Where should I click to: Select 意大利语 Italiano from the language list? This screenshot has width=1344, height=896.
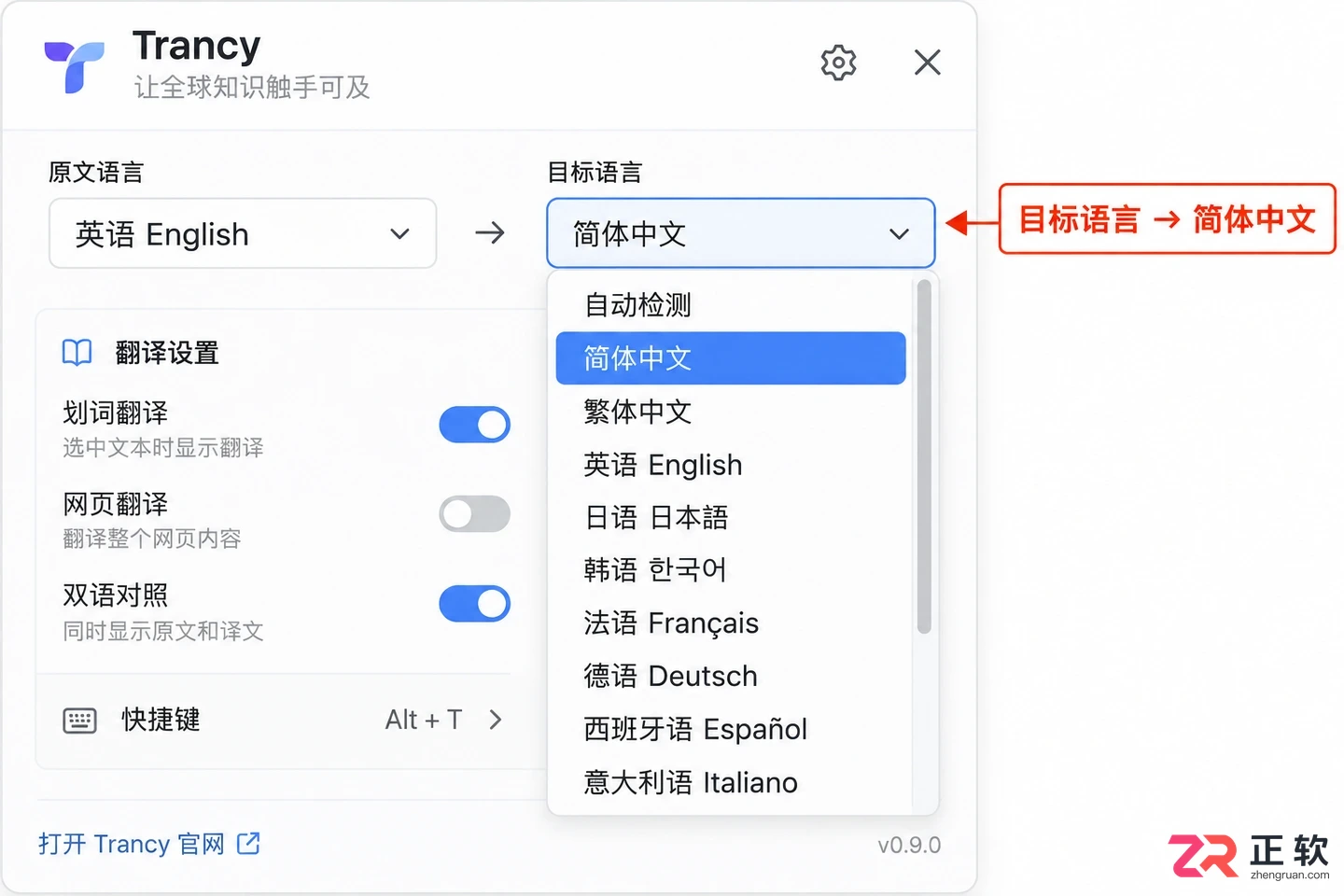[x=731, y=783]
